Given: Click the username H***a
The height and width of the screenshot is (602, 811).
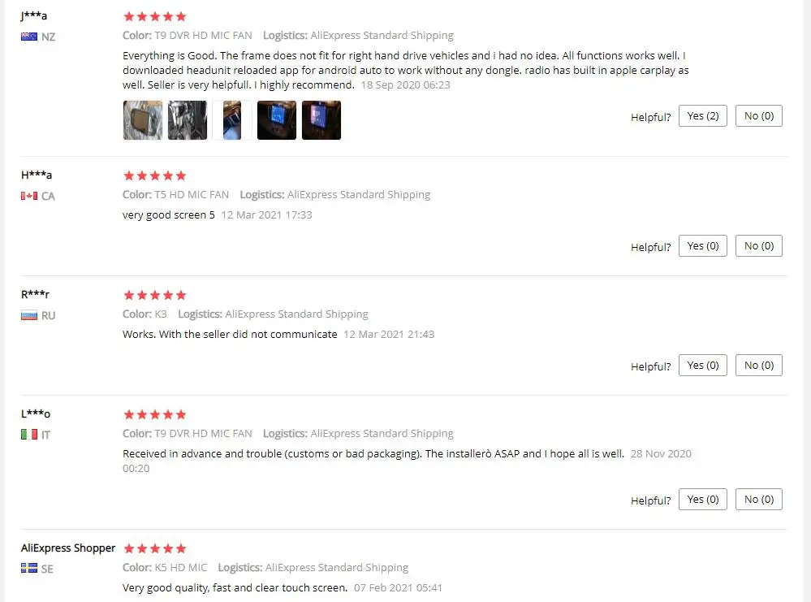Looking at the screenshot, I should click(37, 175).
